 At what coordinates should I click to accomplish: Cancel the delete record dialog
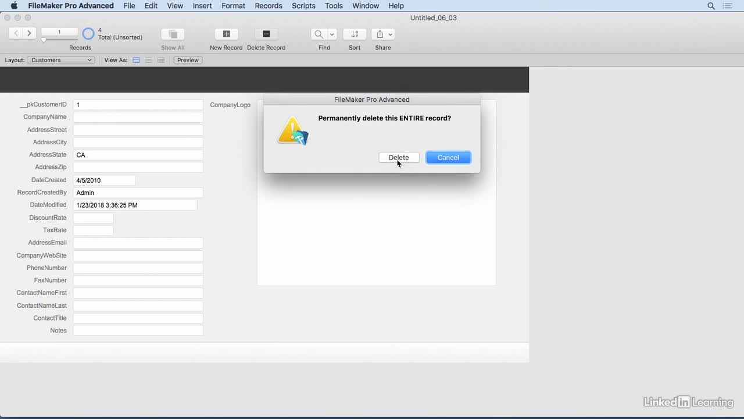pyautogui.click(x=448, y=158)
